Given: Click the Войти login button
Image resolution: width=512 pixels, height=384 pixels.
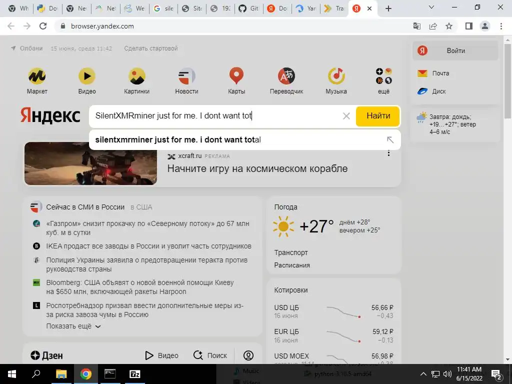Looking at the screenshot, I should point(455,50).
